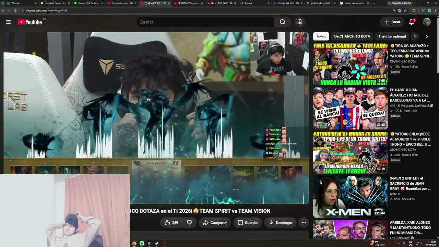Open the title 'TIRA GG ASADAZO + TECLEADA!'

(x=411, y=51)
